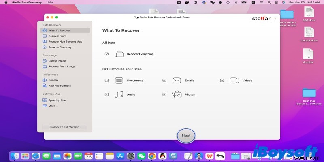
Task: Open Recover Non Booting Mac option
Action: tap(65, 42)
